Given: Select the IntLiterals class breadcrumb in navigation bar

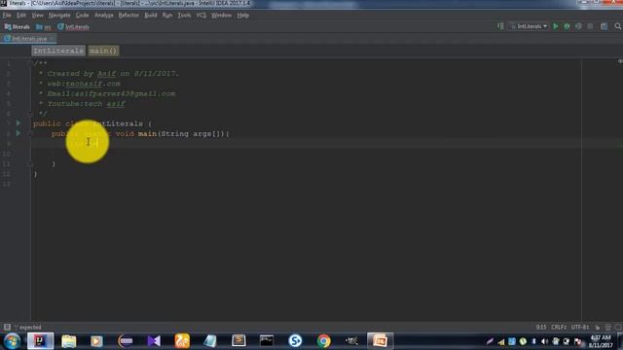Looking at the screenshot, I should (74, 27).
